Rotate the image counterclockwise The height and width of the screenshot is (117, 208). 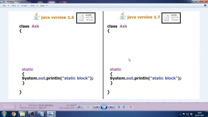(119, 107)
